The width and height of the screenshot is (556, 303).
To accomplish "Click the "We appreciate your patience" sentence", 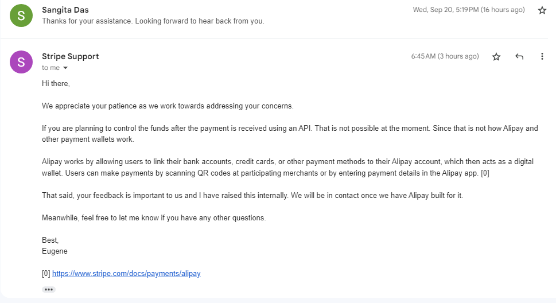I will [168, 106].
